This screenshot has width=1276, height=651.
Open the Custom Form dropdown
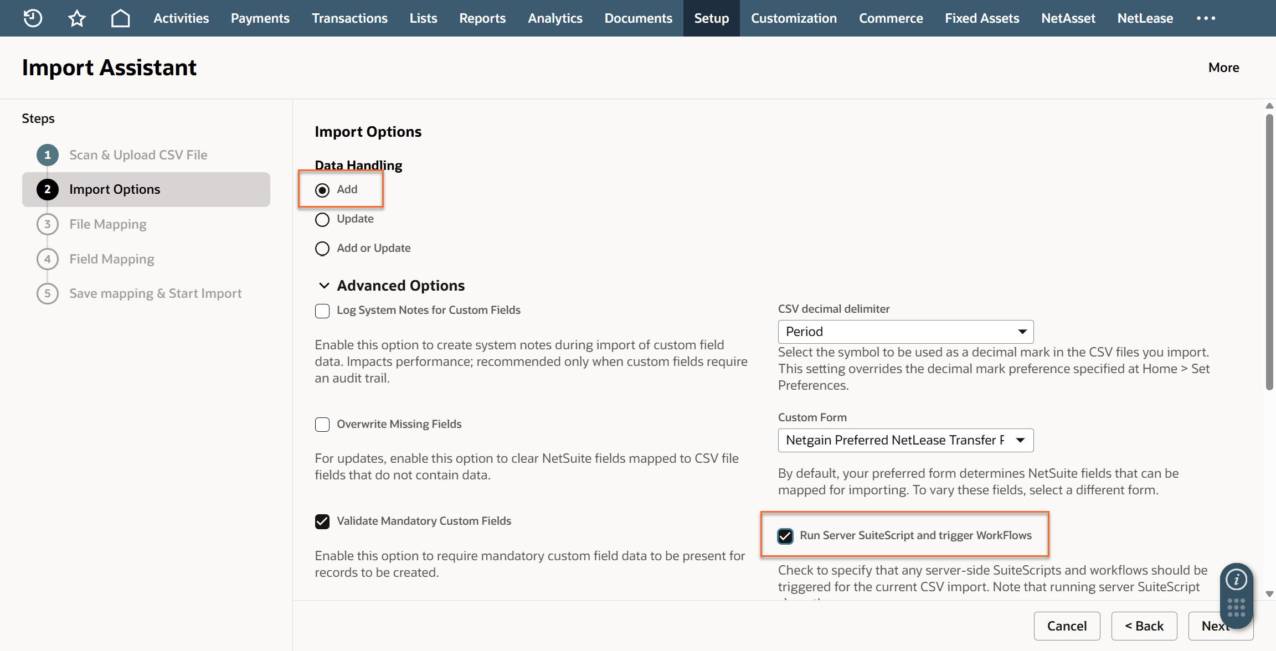[905, 440]
